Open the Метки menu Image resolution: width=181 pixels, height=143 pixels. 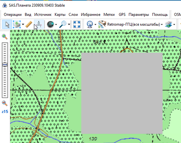(109, 14)
